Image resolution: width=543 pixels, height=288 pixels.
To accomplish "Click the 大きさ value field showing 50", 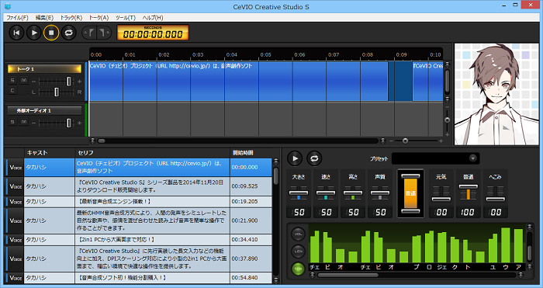I will click(299, 212).
